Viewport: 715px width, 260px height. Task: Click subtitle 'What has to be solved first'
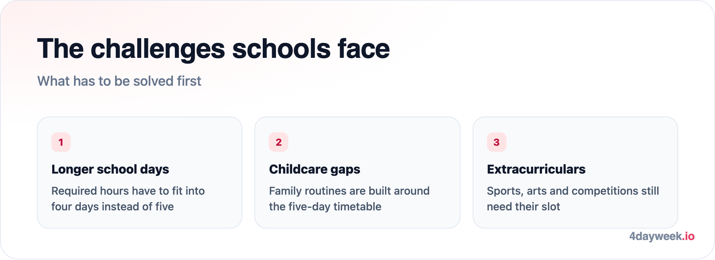pyautogui.click(x=119, y=81)
